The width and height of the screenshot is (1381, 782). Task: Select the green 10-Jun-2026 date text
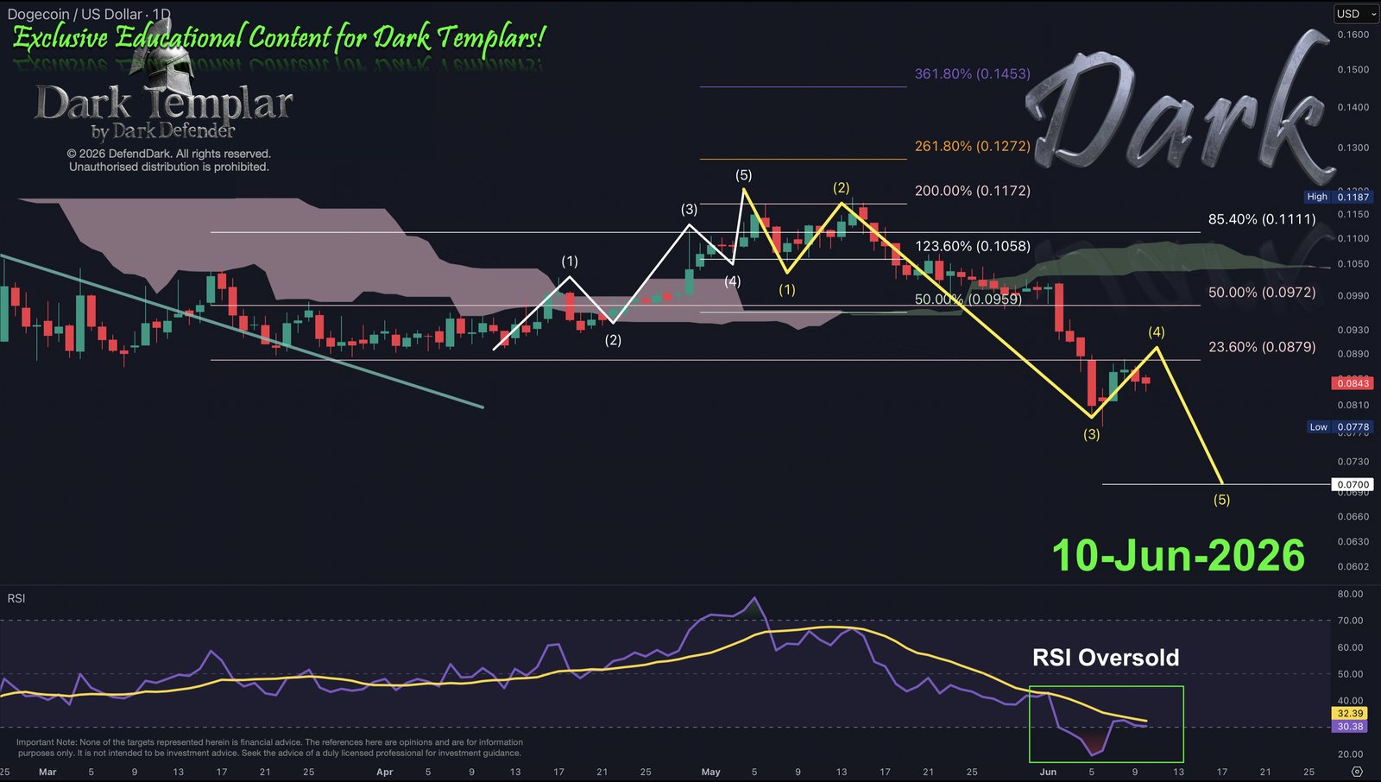click(1178, 555)
